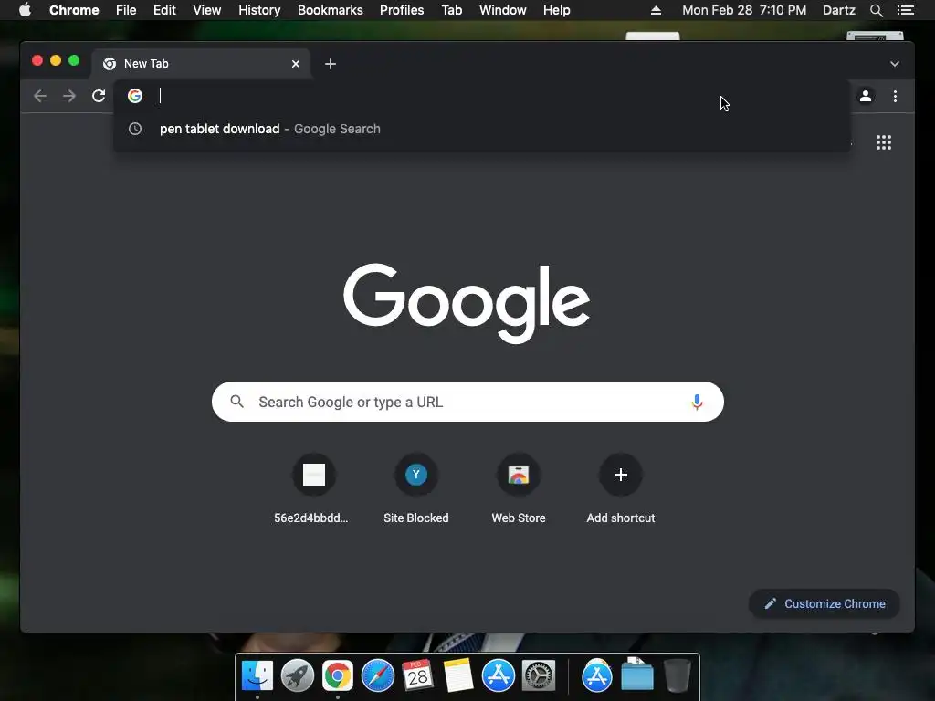Open the Bookmarks menu
The image size is (935, 701).
click(330, 10)
